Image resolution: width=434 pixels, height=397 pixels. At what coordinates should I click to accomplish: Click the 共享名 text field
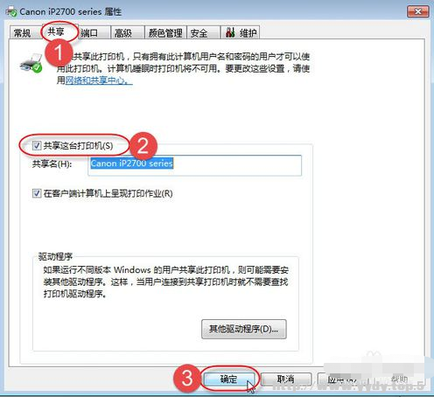(194, 165)
